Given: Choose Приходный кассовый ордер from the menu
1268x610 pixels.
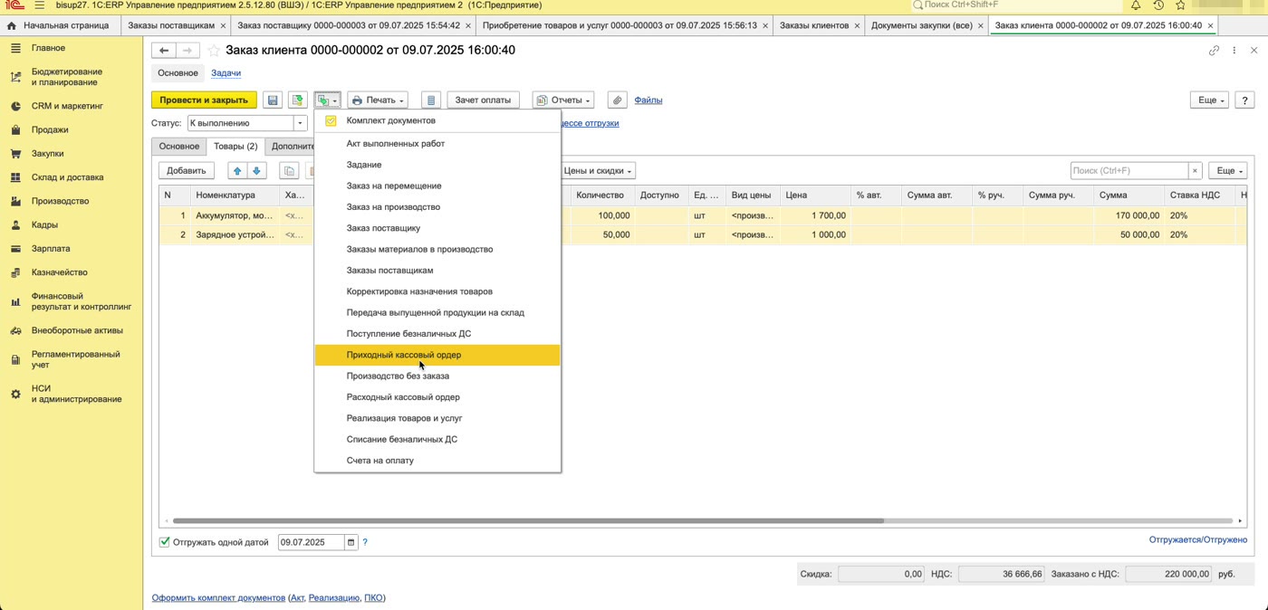Looking at the screenshot, I should click(437, 355).
